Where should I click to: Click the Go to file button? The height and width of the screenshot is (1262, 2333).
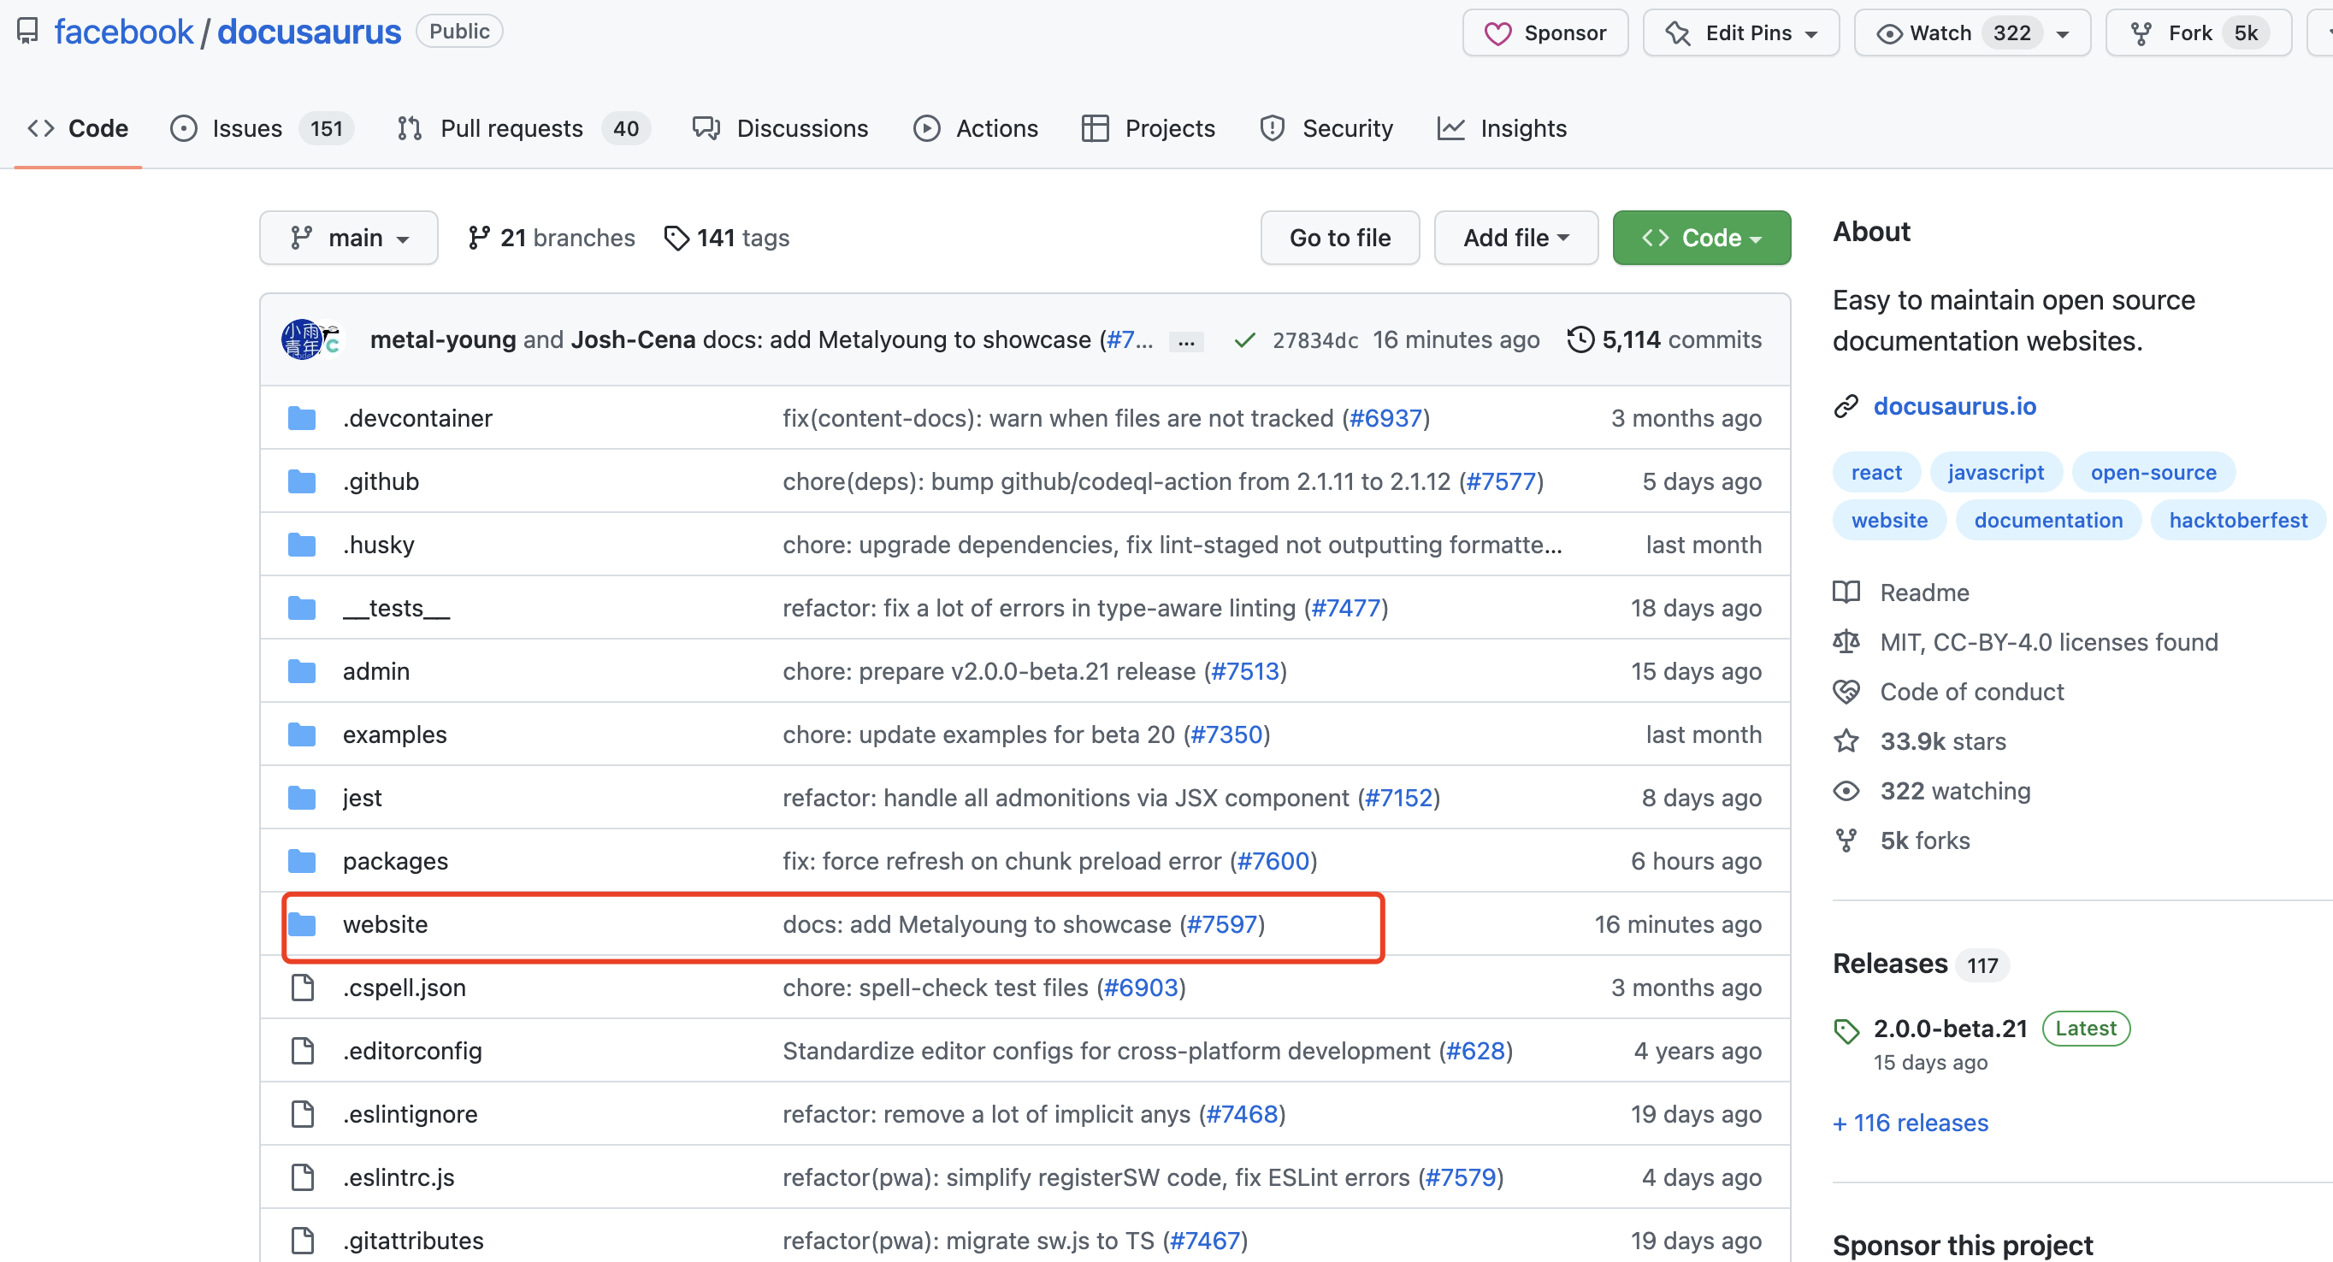pyautogui.click(x=1339, y=238)
